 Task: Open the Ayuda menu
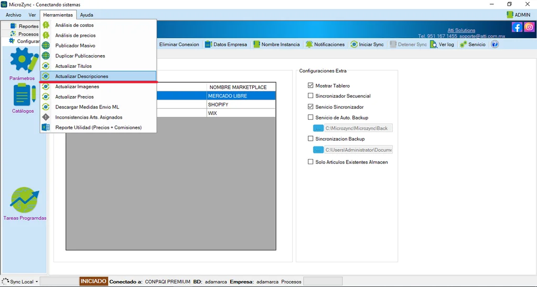(x=87, y=15)
